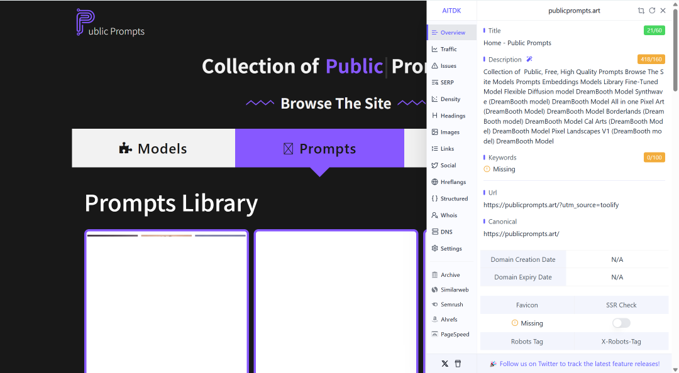Click the AITDK logo text
The image size is (679, 373).
point(451,11)
